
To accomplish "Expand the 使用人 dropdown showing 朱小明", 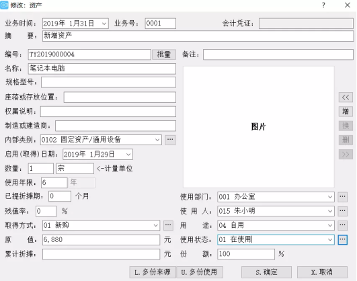I will tap(330, 211).
